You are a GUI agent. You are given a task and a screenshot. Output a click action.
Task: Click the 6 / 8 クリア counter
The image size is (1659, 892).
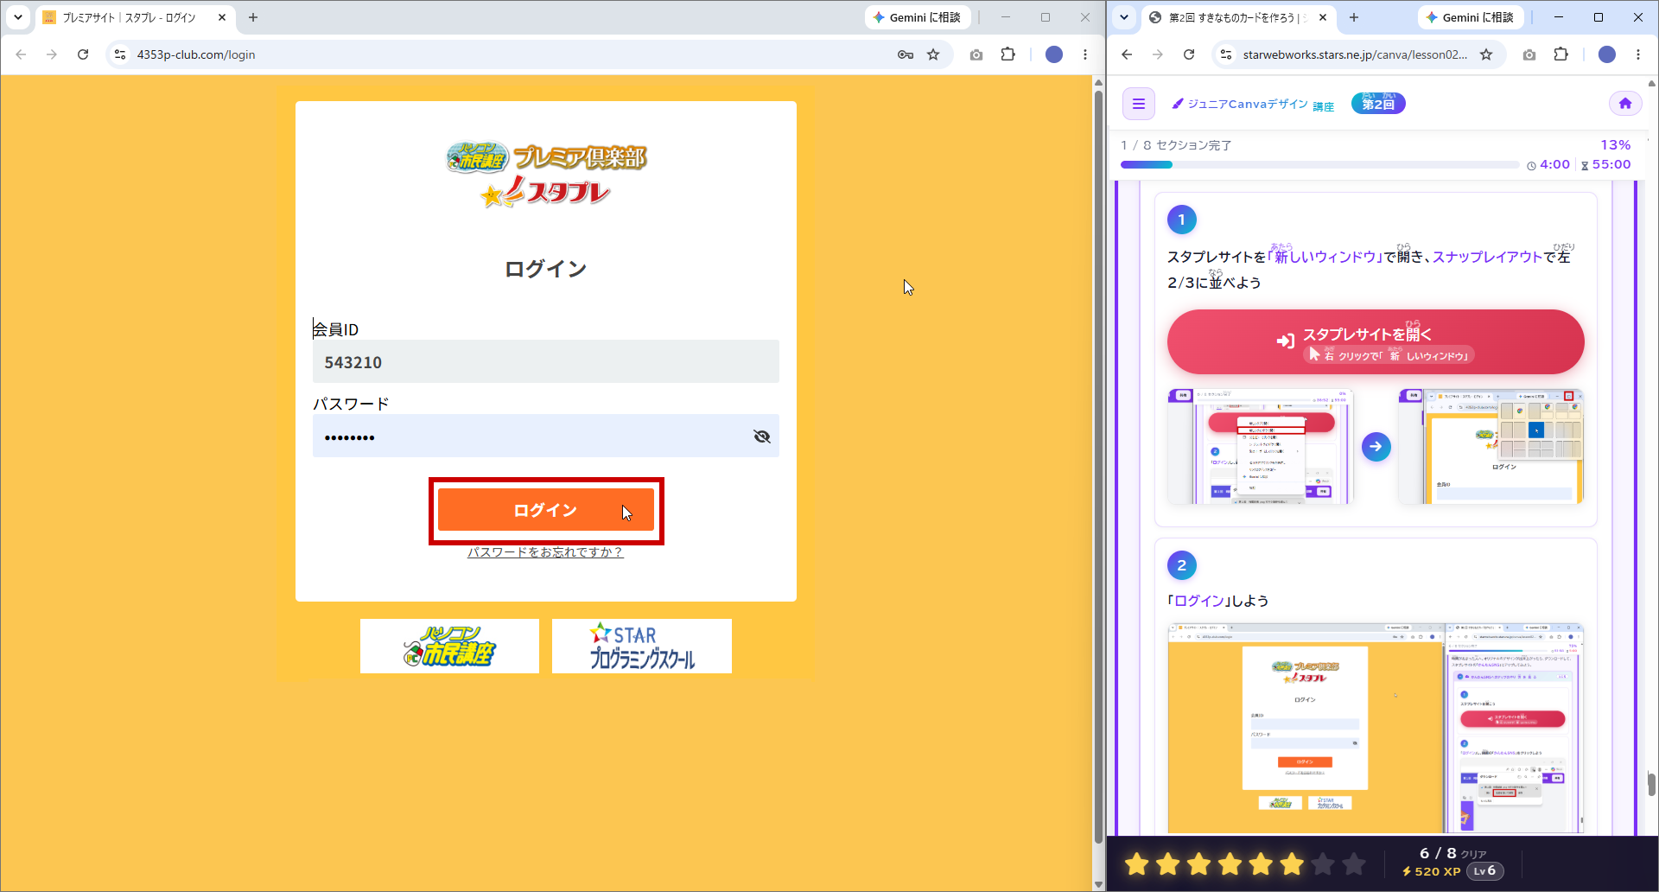tap(1453, 853)
